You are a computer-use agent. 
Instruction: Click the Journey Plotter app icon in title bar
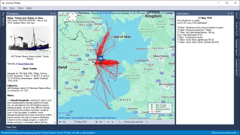coord(3,3)
